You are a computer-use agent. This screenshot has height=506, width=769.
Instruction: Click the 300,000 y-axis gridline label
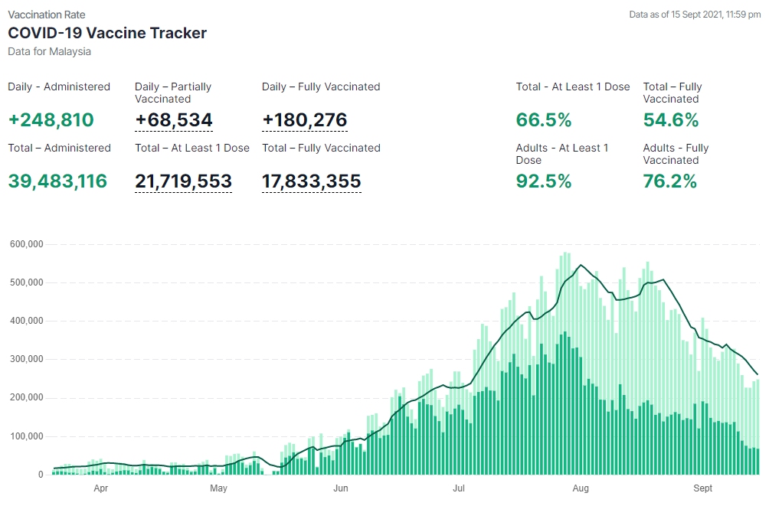[25, 359]
